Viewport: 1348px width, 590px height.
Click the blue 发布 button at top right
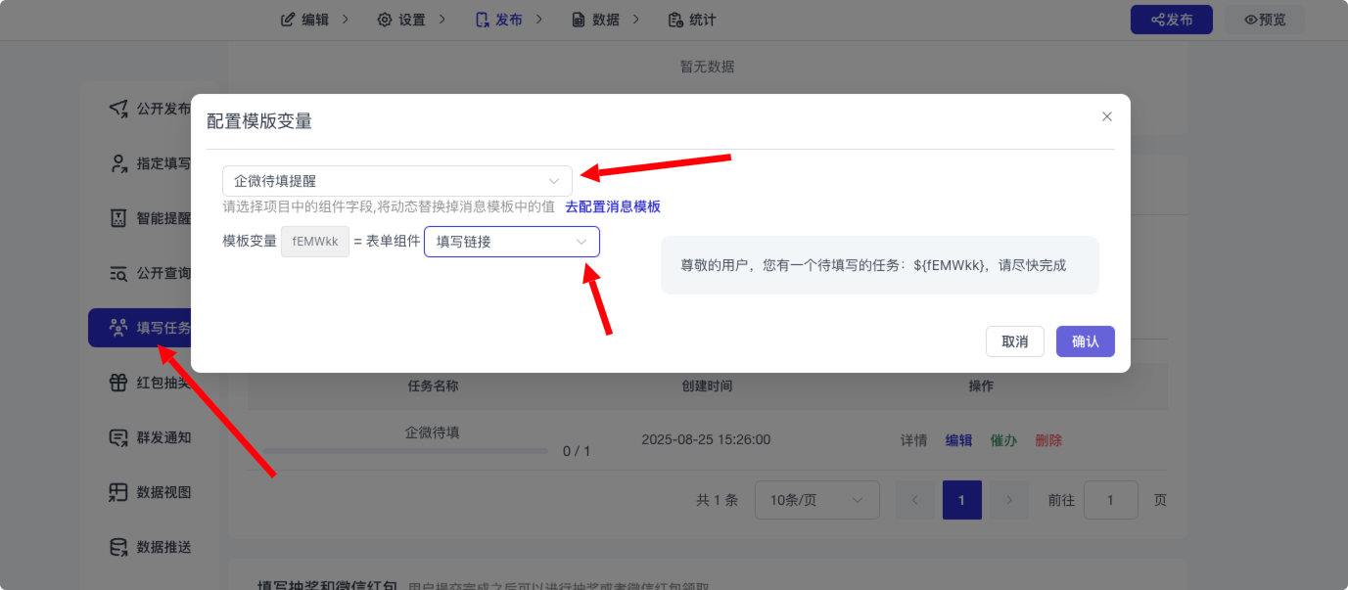[x=1172, y=20]
